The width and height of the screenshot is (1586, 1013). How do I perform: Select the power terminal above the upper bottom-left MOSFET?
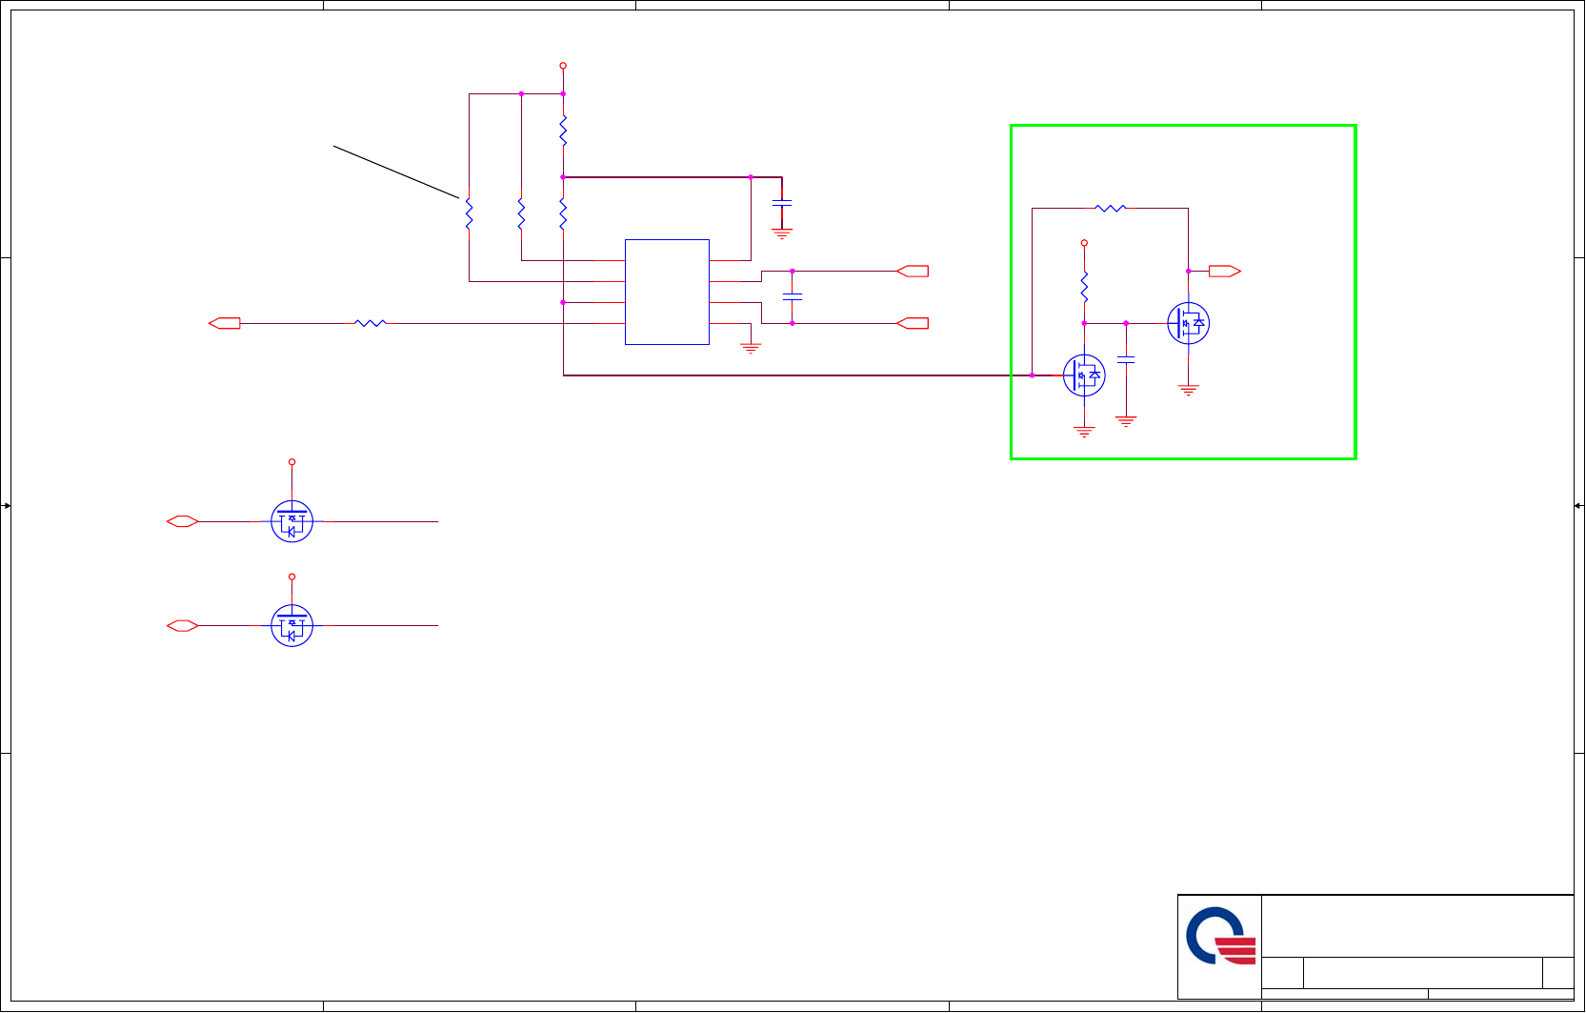[291, 461]
